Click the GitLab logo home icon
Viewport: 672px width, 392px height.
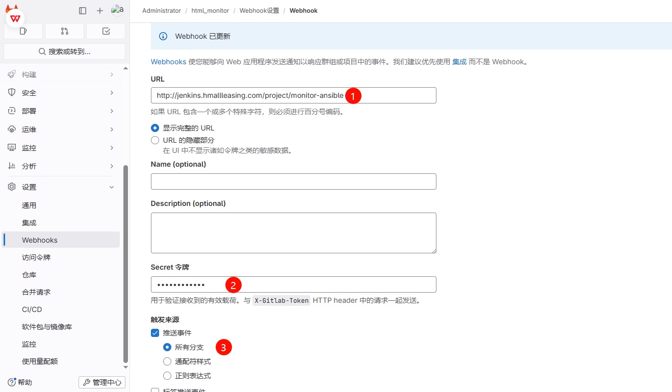point(11,7)
